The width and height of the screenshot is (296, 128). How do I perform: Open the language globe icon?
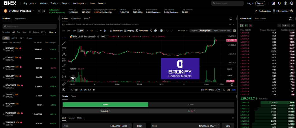point(291,3)
